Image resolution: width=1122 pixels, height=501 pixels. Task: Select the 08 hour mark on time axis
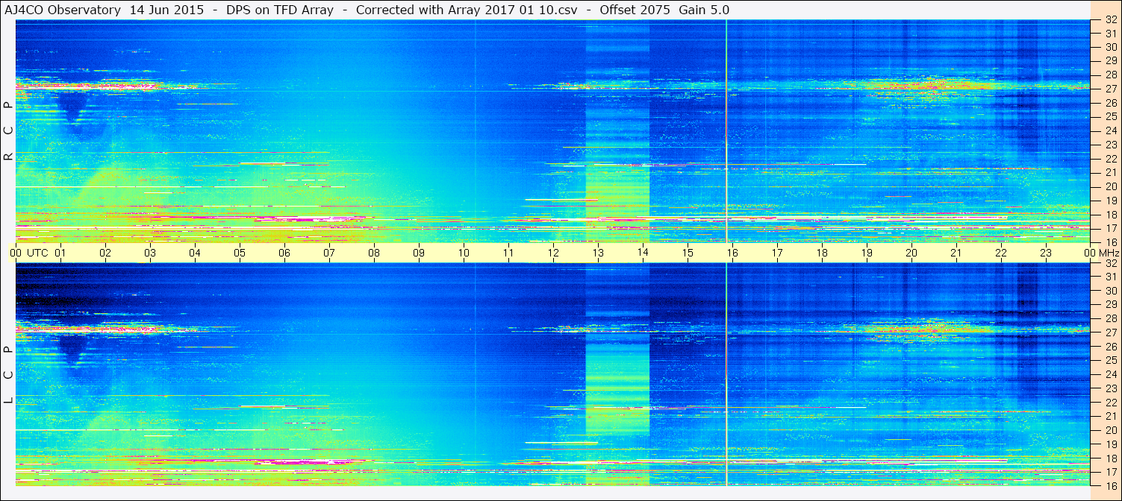pos(374,253)
